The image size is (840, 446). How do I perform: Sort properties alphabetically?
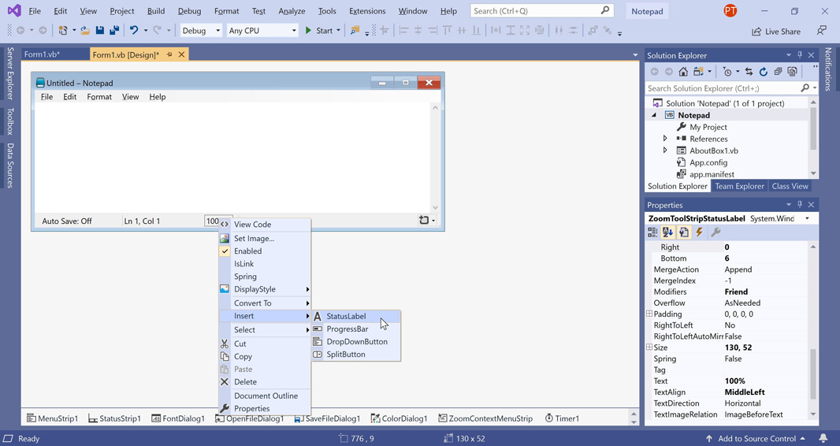pos(667,232)
